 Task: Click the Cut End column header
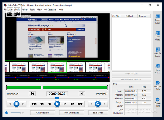tap(131, 16)
